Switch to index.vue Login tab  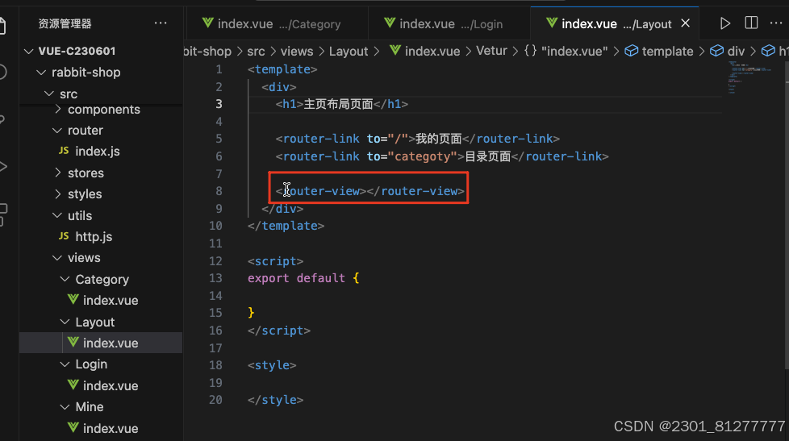[x=449, y=23]
